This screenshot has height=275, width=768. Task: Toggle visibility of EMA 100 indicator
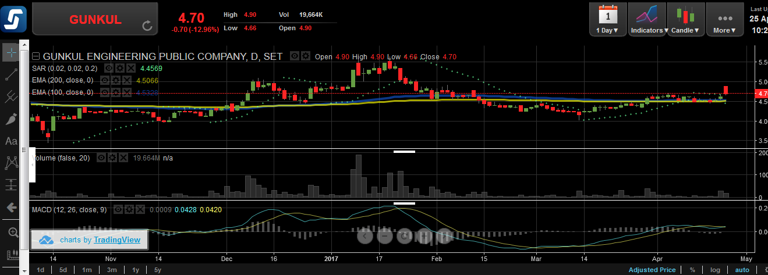105,92
